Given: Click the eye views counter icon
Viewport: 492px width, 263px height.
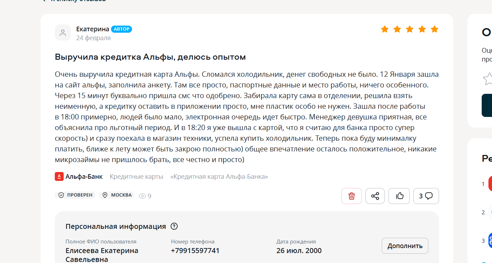Looking at the screenshot, I should point(142,196).
